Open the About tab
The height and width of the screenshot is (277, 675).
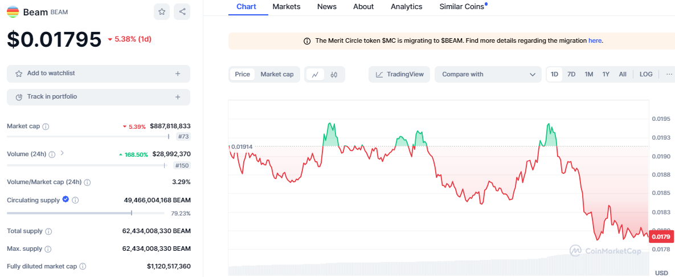coord(363,6)
